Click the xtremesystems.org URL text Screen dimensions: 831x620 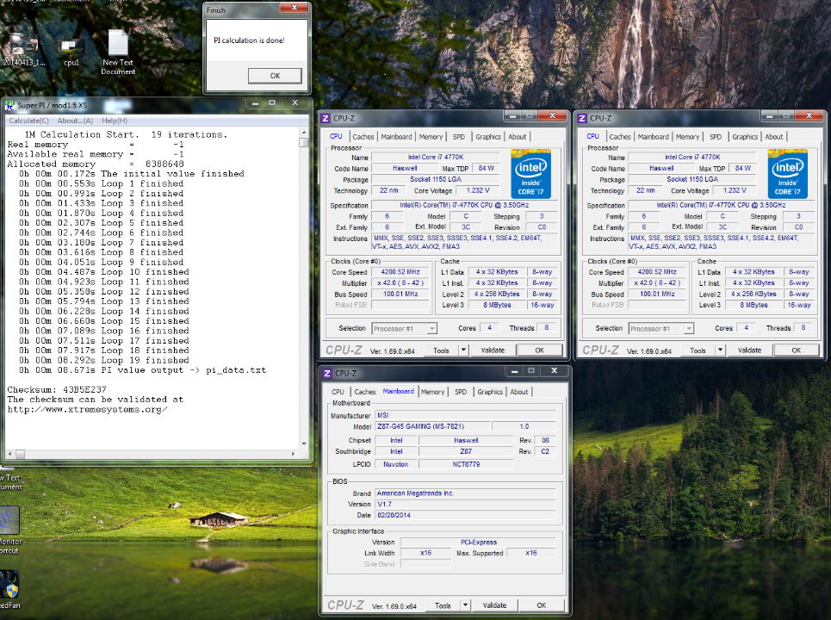pos(88,409)
